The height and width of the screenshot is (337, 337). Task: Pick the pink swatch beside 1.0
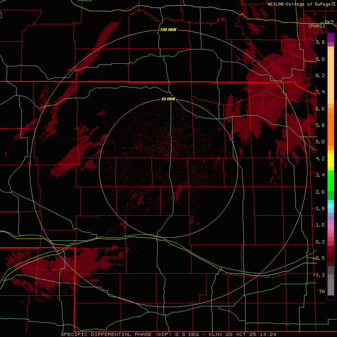[x=331, y=227]
